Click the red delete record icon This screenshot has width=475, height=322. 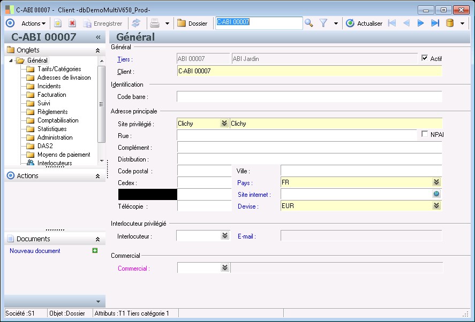(72, 24)
